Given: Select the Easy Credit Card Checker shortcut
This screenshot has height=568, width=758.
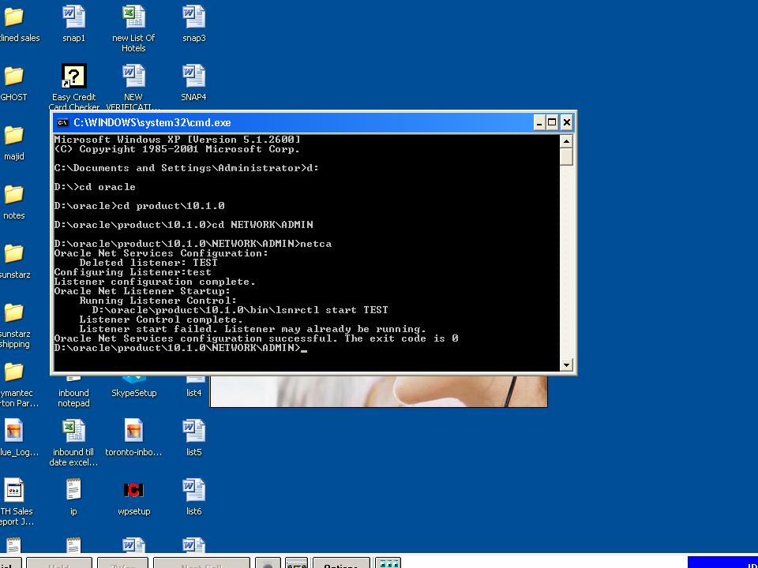Looking at the screenshot, I should coord(73,77).
